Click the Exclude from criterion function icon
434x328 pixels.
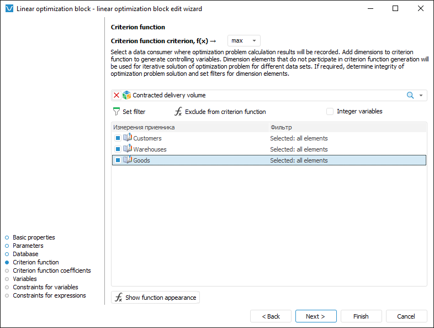(x=178, y=112)
